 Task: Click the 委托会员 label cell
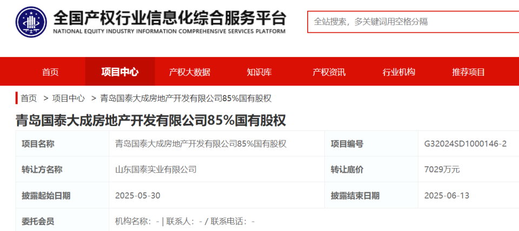pos(62,220)
